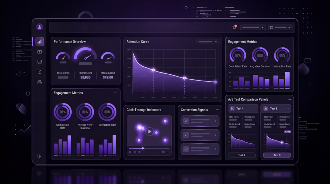Click the Average View Duration ring

point(85,112)
